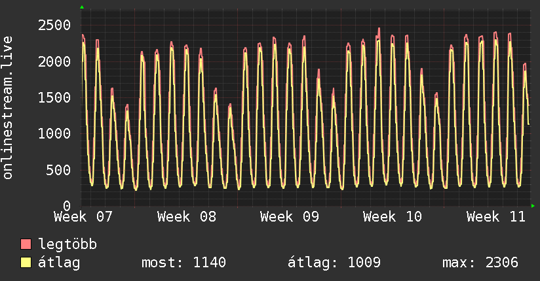Click the 2000 y-axis value
The height and width of the screenshot is (281, 540).
coord(54,62)
